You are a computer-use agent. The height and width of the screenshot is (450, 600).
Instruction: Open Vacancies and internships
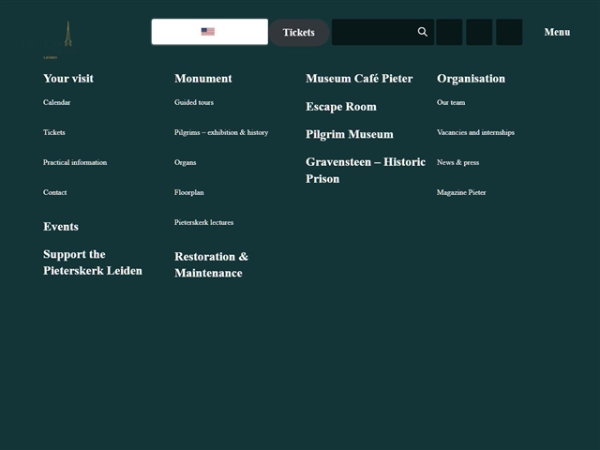[475, 132]
